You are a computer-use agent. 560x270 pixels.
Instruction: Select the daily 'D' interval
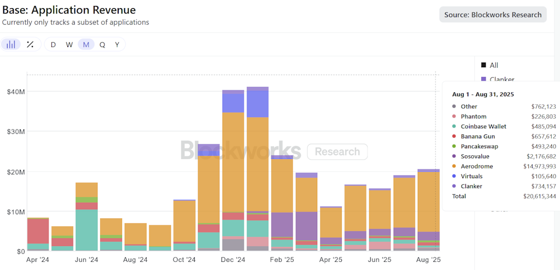point(53,45)
